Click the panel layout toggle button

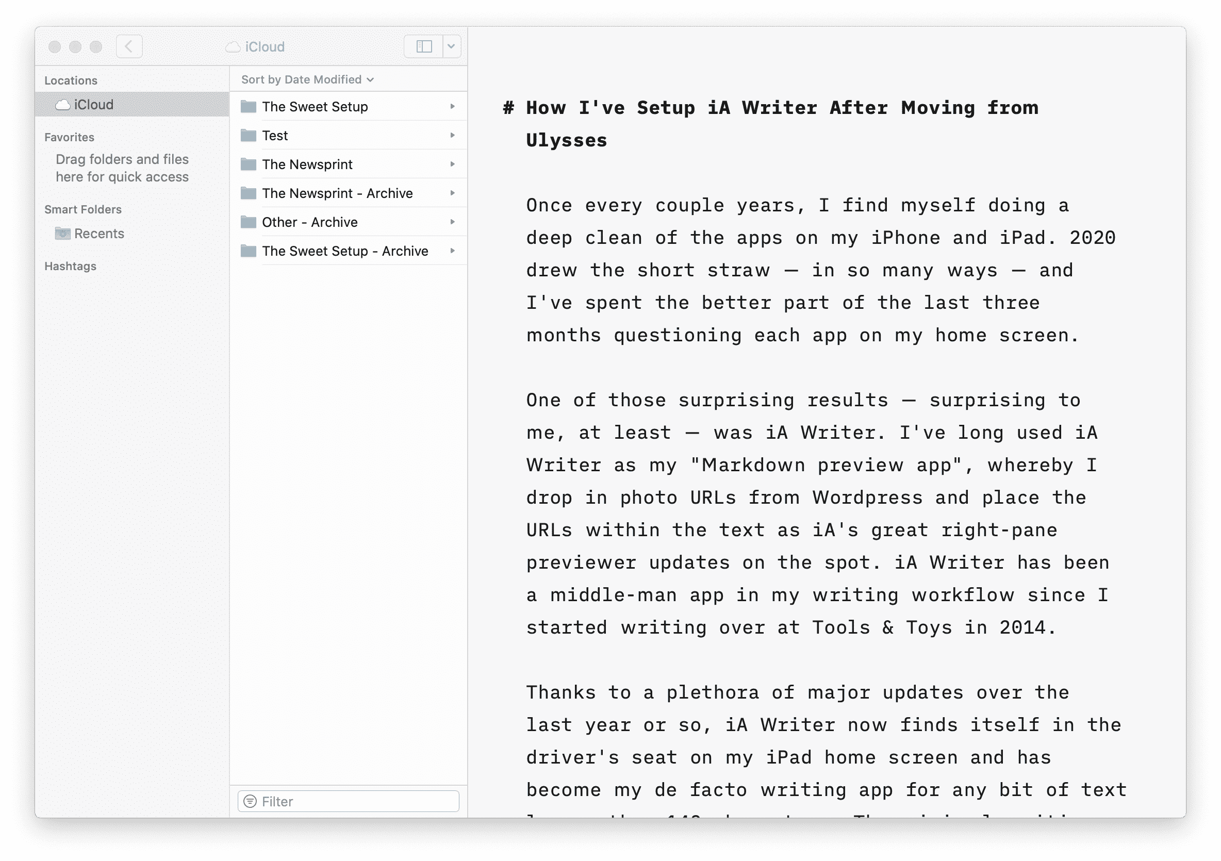point(424,47)
